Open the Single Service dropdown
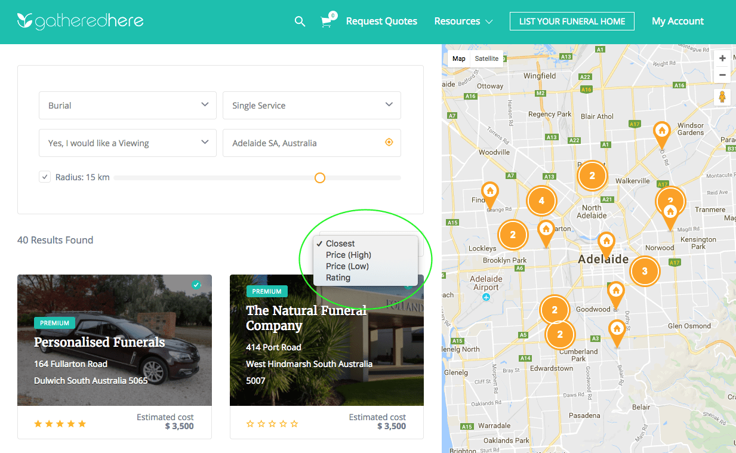The width and height of the screenshot is (736, 453). coord(312,105)
